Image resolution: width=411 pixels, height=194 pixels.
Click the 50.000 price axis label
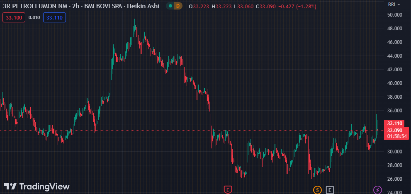(x=395, y=15)
